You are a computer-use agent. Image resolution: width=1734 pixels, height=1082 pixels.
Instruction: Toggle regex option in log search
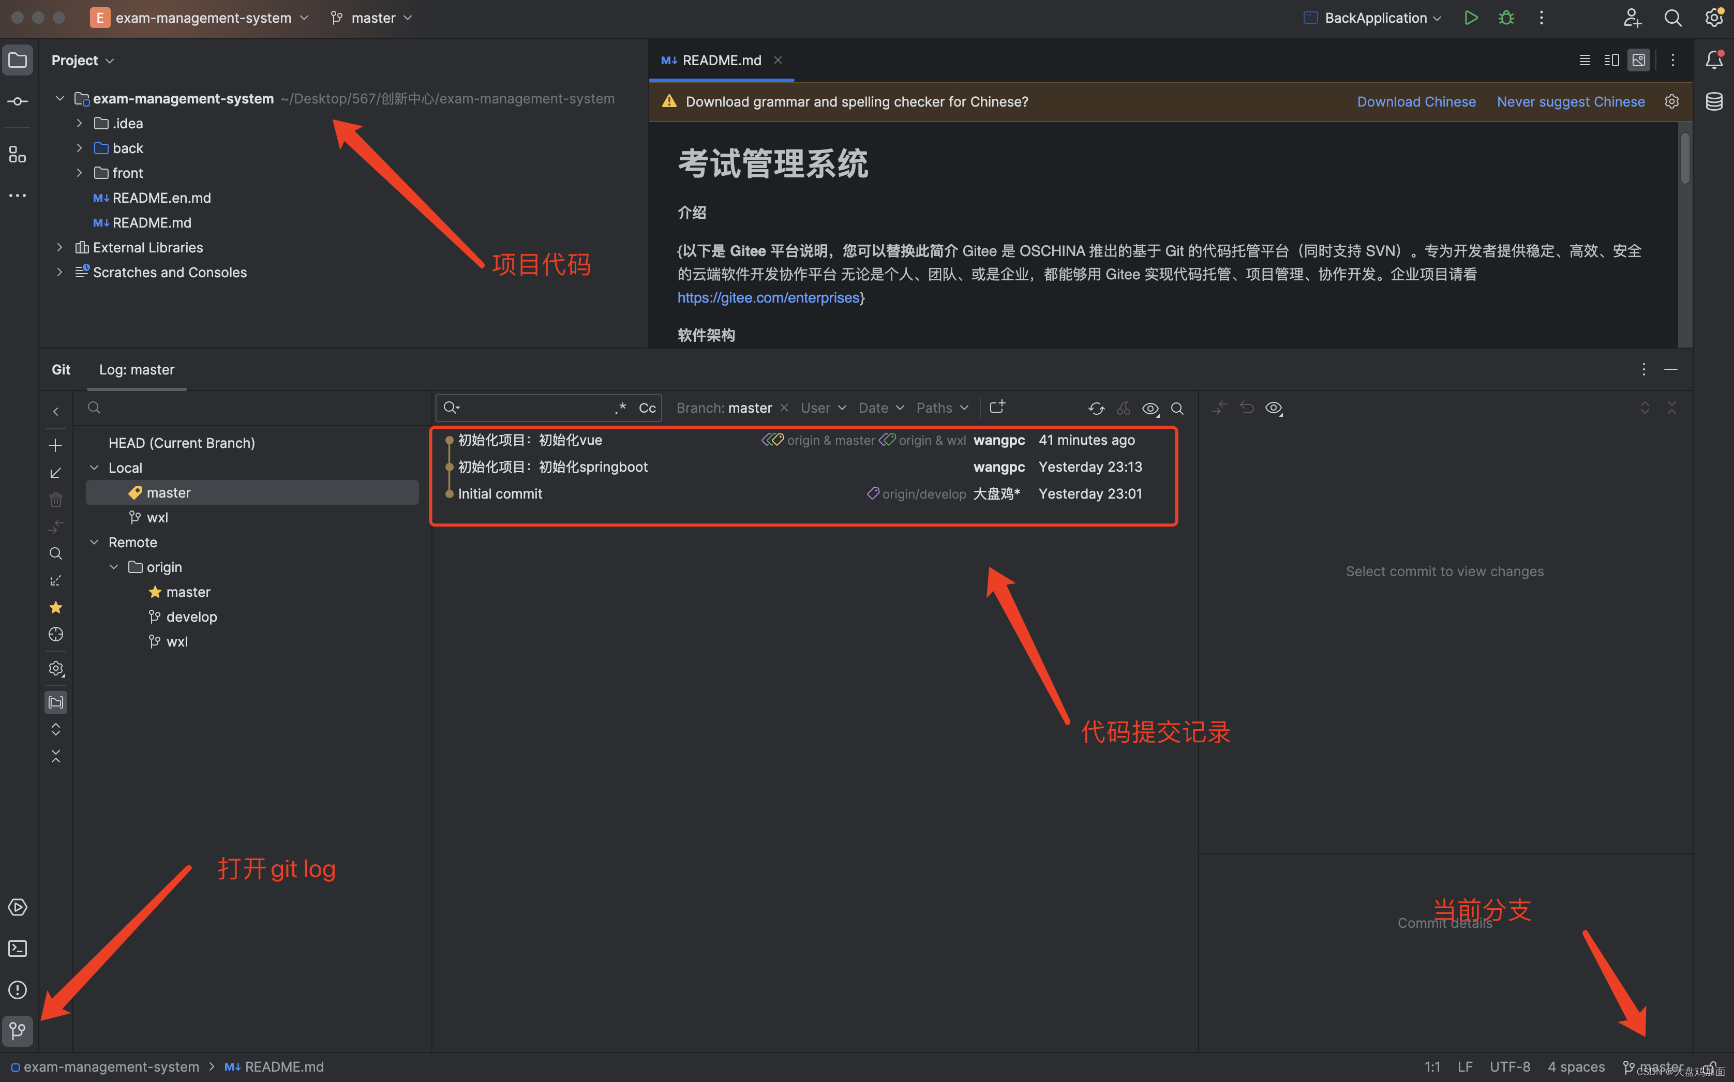click(620, 408)
